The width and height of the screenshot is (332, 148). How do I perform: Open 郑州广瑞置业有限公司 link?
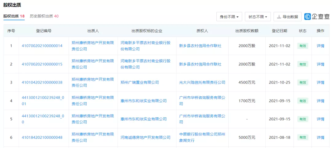(x=140, y=83)
